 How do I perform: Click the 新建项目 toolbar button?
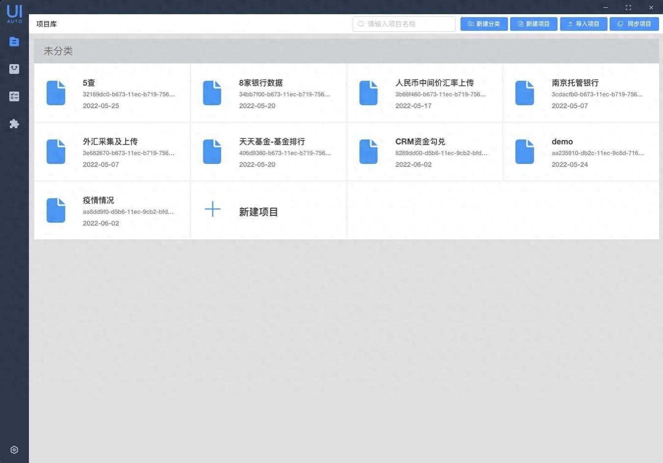[x=534, y=24]
